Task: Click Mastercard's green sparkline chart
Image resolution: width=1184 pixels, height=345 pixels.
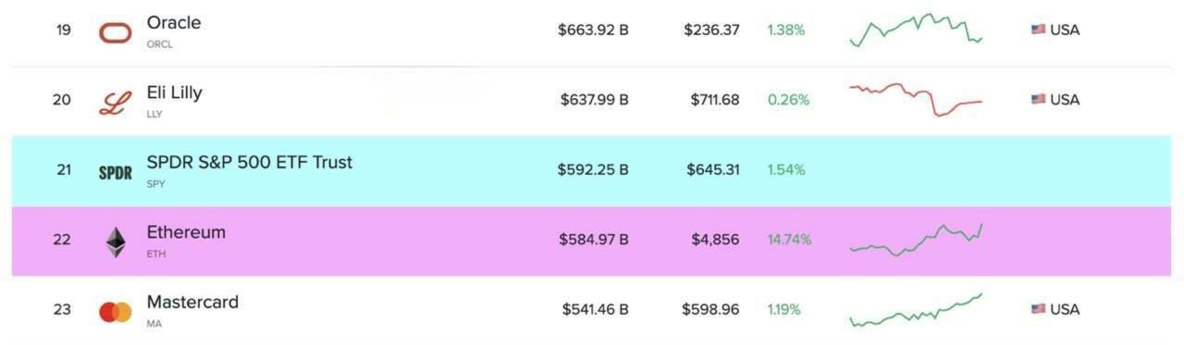Action: pyautogui.click(x=916, y=310)
